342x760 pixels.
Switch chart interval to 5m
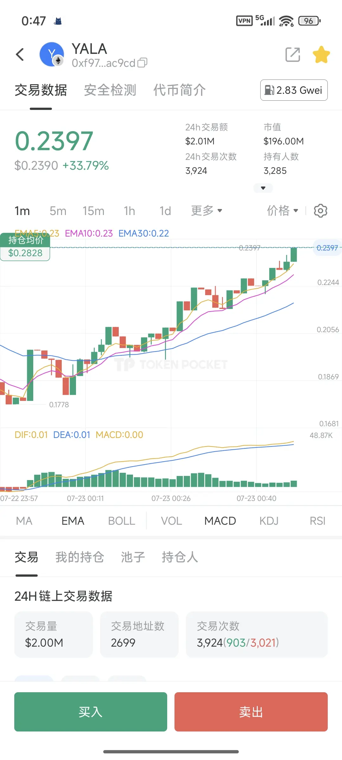pos(58,211)
